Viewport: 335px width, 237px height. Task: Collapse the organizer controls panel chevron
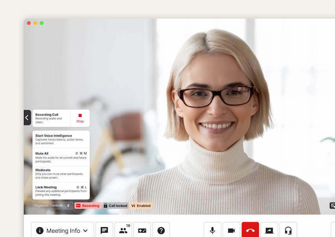tap(27, 118)
